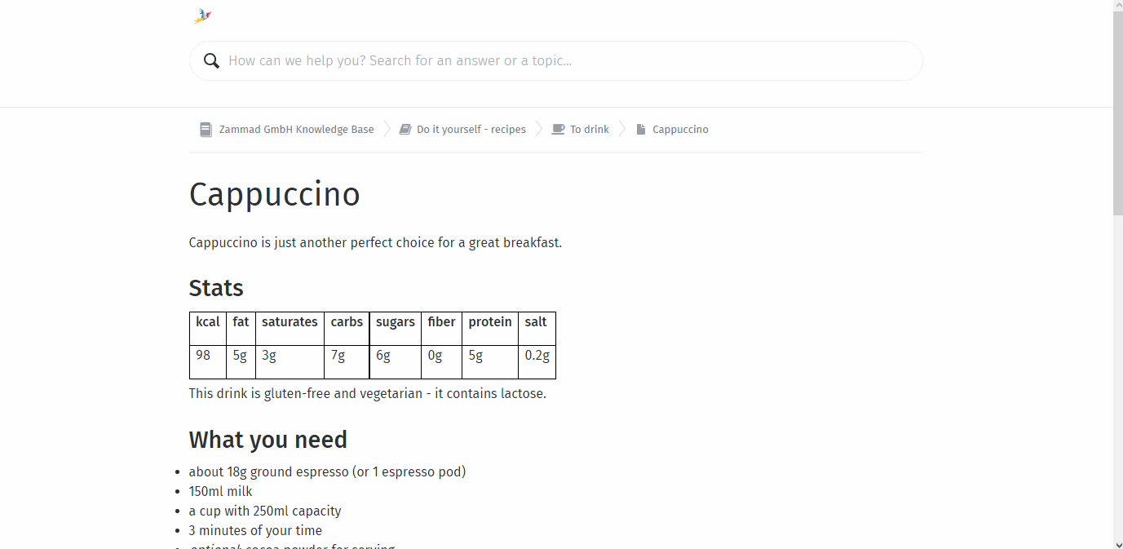Open the Zammad GmbH Knowledge Base breadcrumb link
Screen dimensions: 1123x549
click(296, 129)
